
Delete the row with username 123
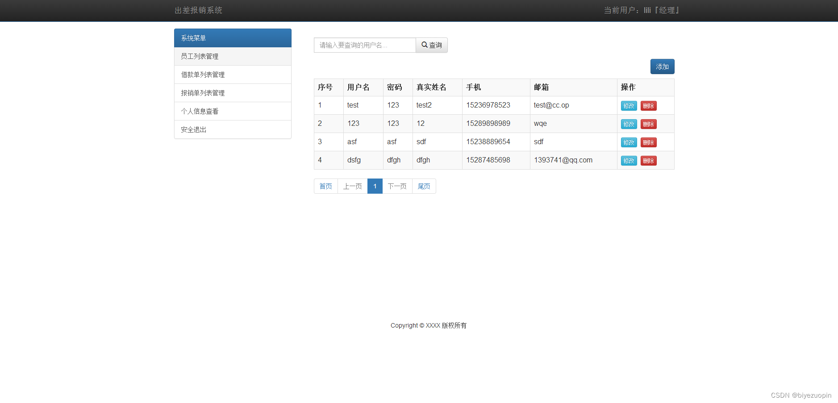pyautogui.click(x=648, y=124)
